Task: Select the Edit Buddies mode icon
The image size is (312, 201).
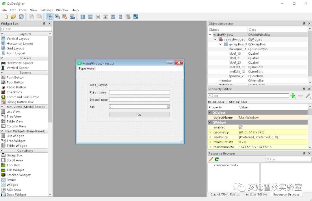Action: pyautogui.click(x=65, y=17)
